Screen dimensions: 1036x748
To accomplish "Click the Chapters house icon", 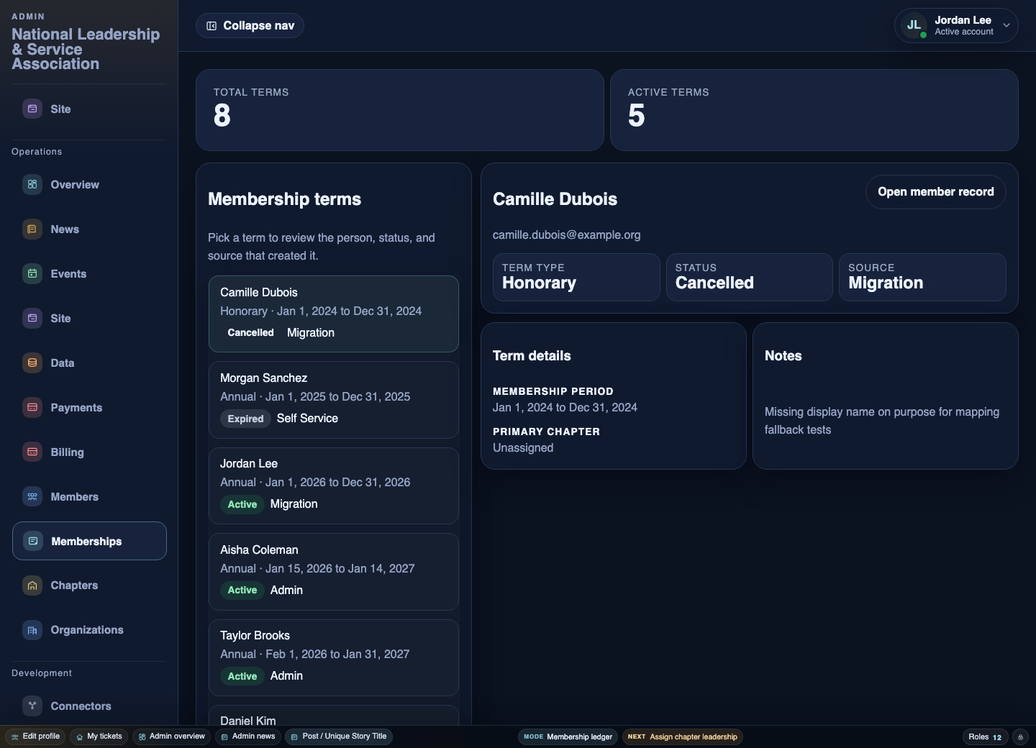I will (x=32, y=586).
